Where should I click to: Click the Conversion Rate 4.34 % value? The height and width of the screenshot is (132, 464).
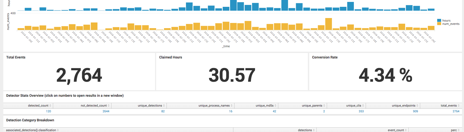coord(385,75)
